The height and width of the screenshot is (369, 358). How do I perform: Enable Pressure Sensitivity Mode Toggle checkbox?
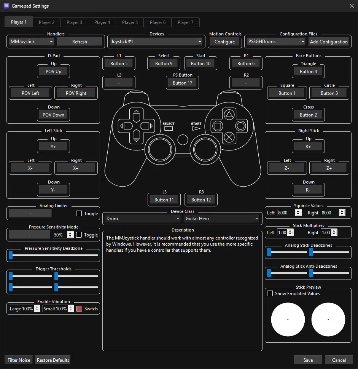tap(79, 235)
